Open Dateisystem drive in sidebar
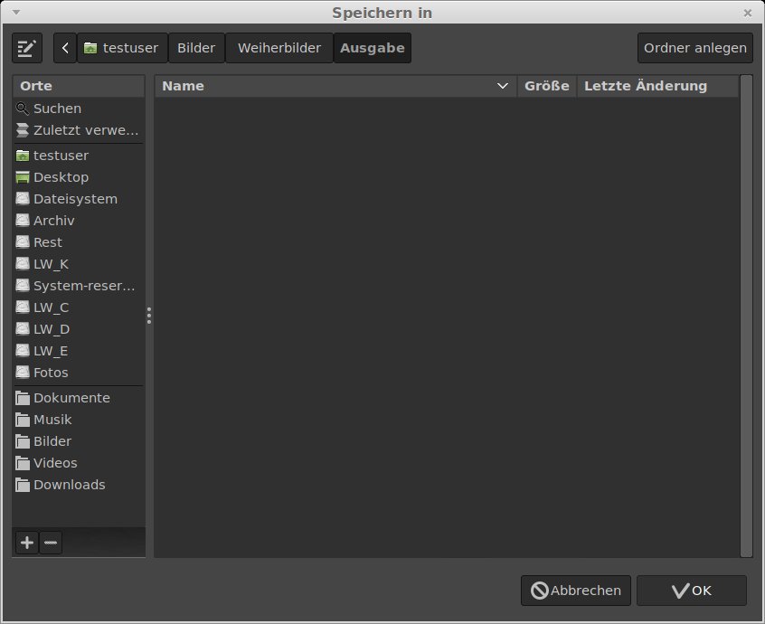This screenshot has height=624, width=765. pyautogui.click(x=79, y=199)
